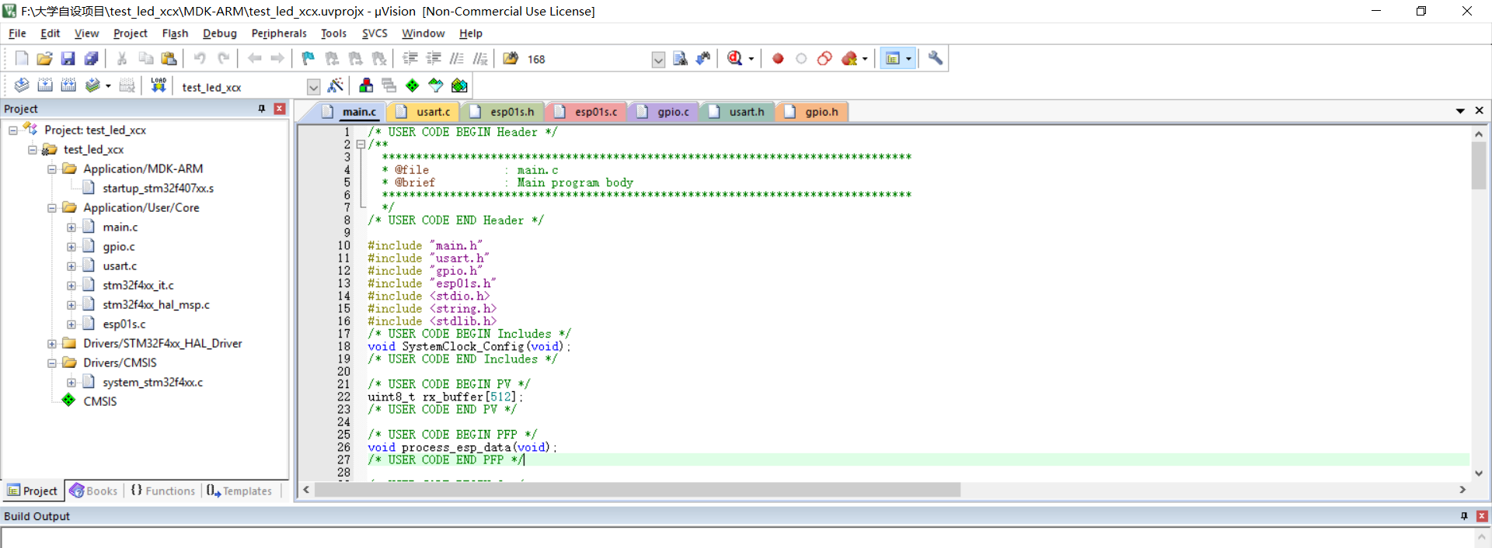1492x548 pixels.
Task: Switch to the usart.c editor tab
Action: click(x=424, y=112)
